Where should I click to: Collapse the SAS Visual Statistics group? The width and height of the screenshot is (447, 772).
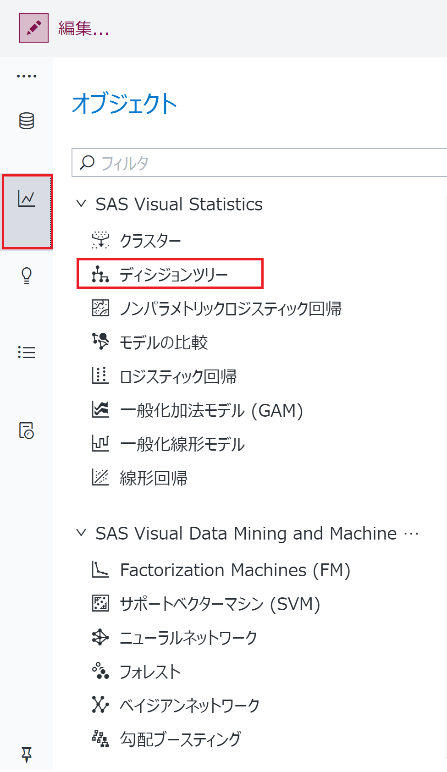point(81,204)
